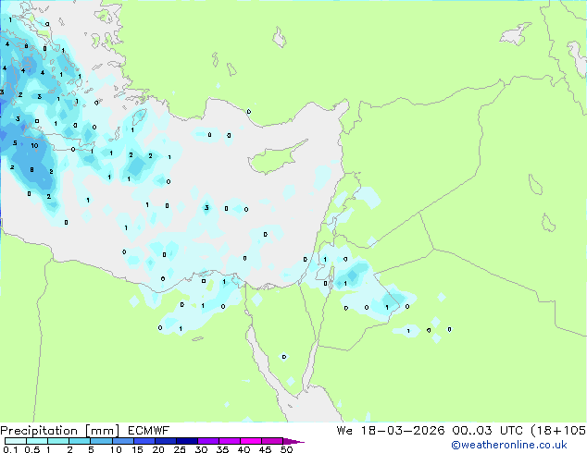The image size is (587, 453).
Task: Click the 'We' weekday label
Action: [344, 431]
